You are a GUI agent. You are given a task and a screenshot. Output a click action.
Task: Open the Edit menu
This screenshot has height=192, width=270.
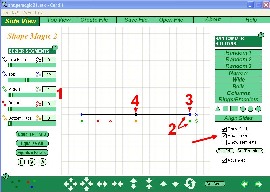15,12
